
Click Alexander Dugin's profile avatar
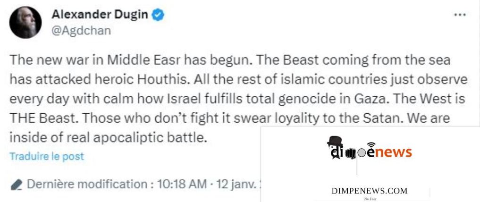[x=23, y=23]
